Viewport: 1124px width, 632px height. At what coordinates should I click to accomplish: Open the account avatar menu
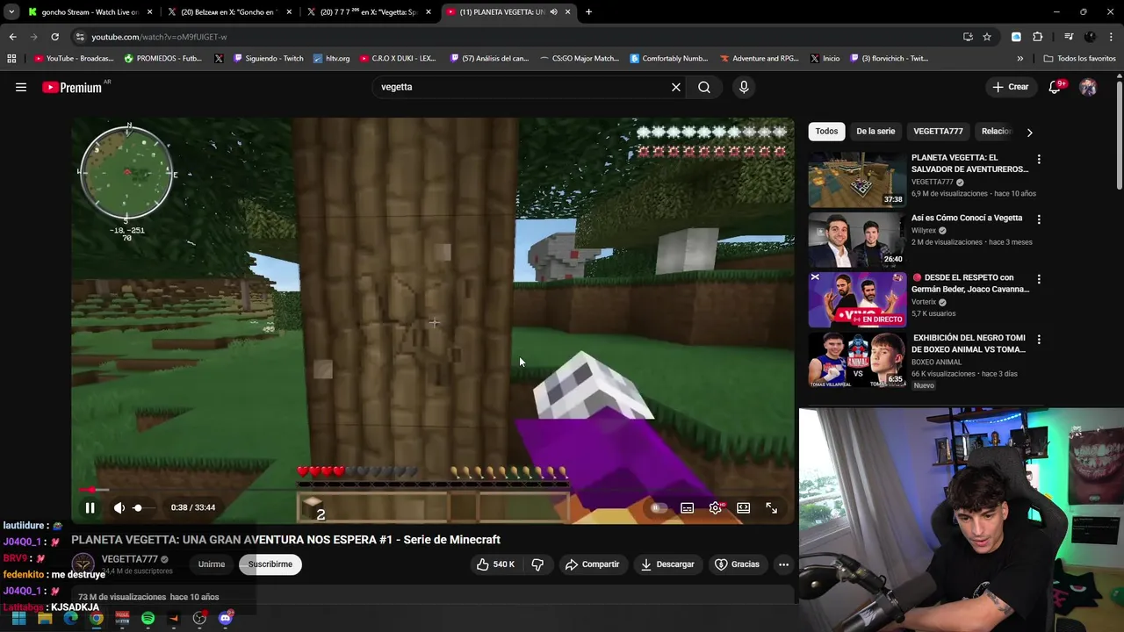click(x=1088, y=87)
